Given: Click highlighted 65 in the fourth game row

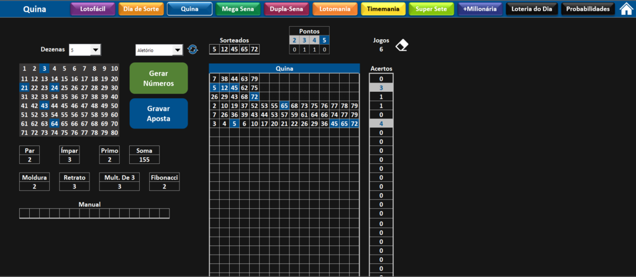Looking at the screenshot, I should (284, 106).
